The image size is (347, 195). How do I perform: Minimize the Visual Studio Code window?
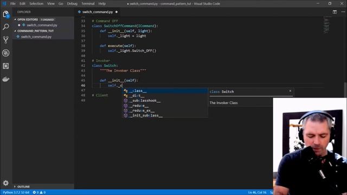pos(318,4)
